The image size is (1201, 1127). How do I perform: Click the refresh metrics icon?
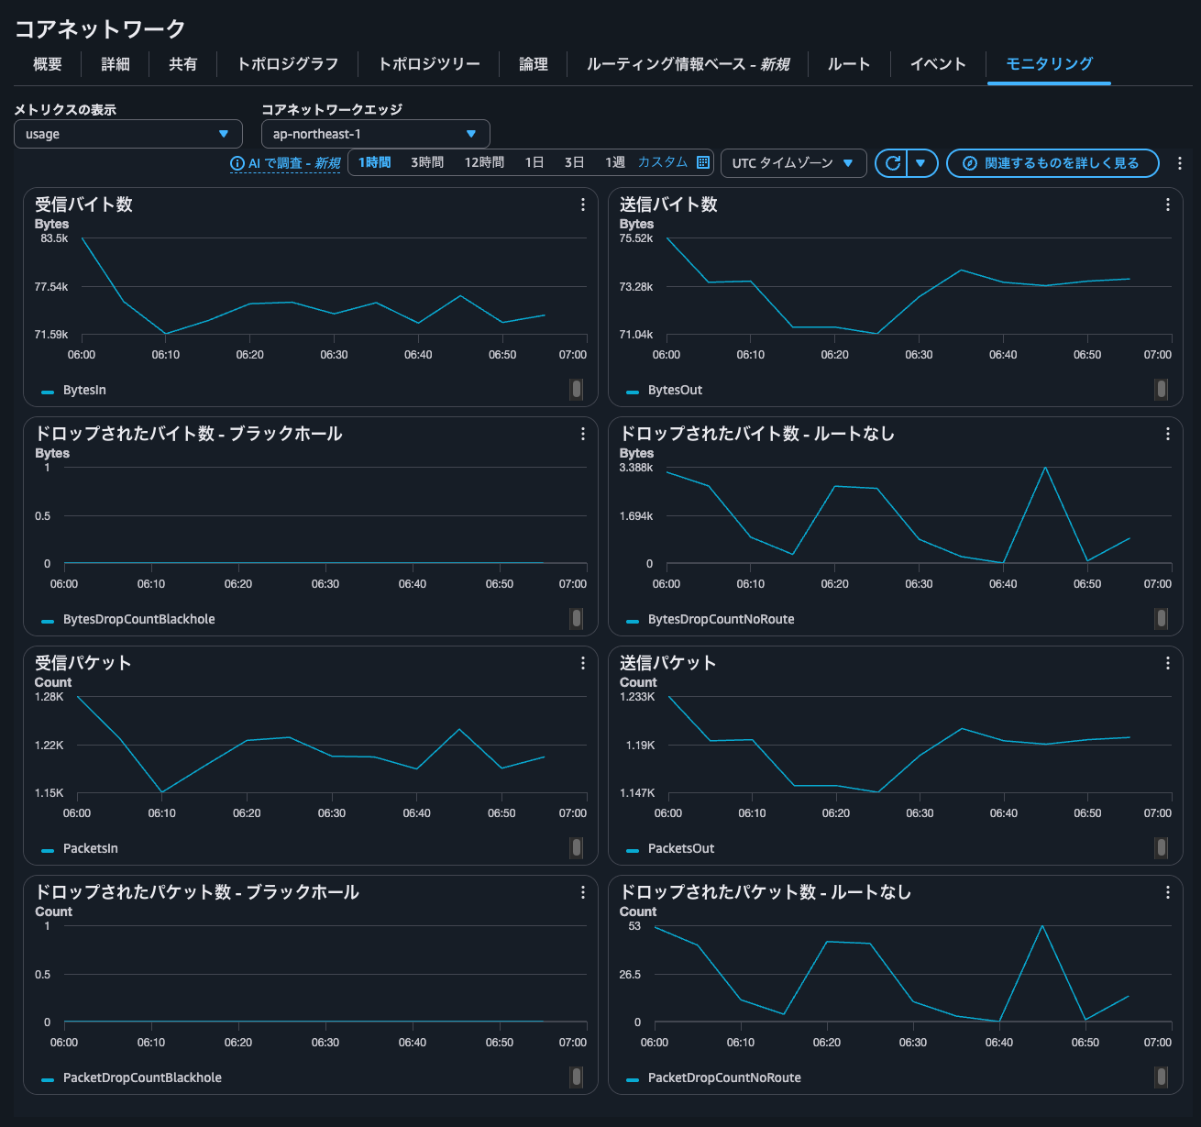[x=891, y=163]
